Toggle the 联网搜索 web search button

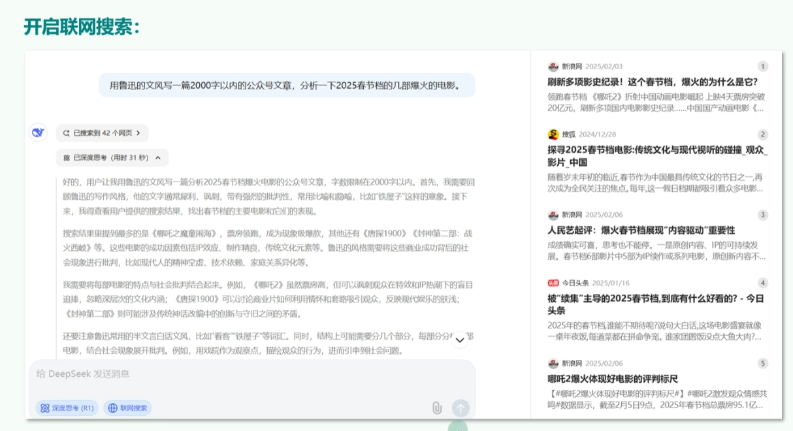pos(127,408)
